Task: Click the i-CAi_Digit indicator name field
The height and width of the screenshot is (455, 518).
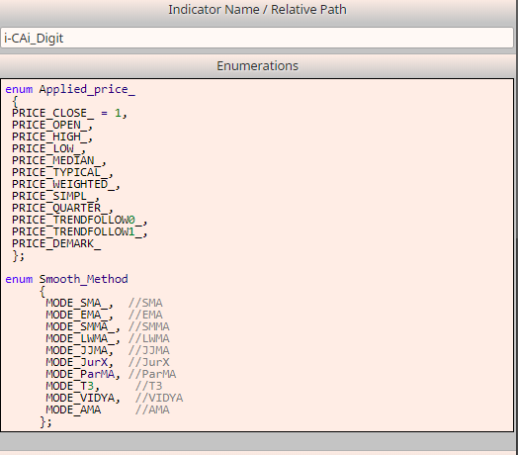Action: coord(257,38)
